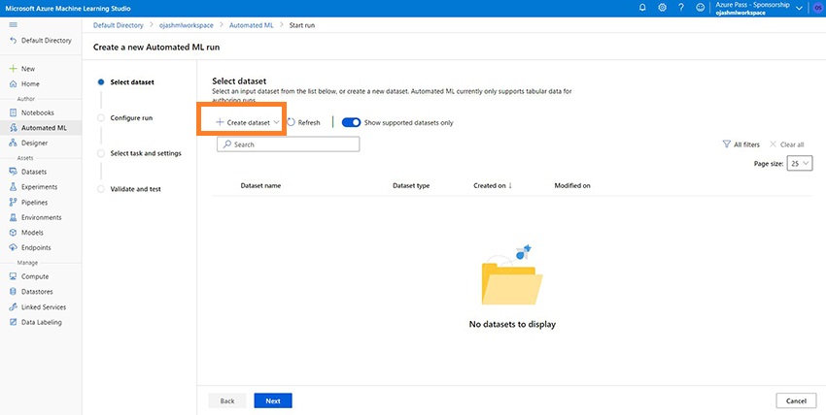Collapse the hamburger navigation menu
The image size is (826, 415).
[x=13, y=23]
